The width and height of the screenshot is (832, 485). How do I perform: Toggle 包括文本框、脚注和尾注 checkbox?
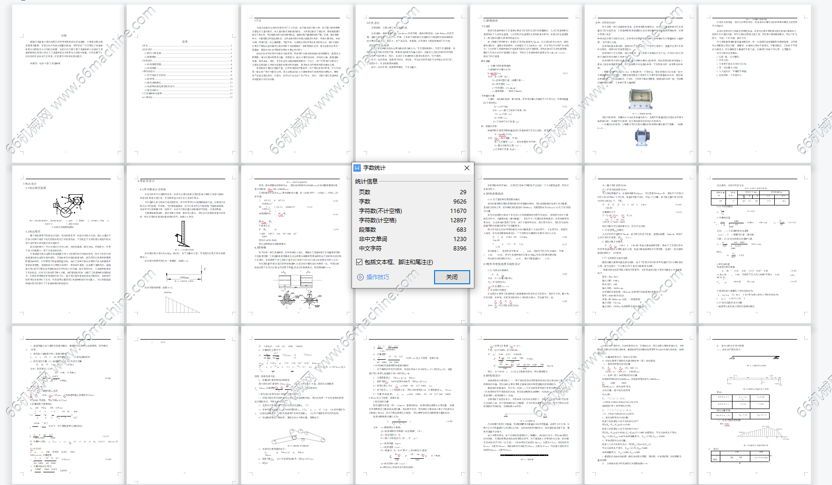click(x=359, y=262)
